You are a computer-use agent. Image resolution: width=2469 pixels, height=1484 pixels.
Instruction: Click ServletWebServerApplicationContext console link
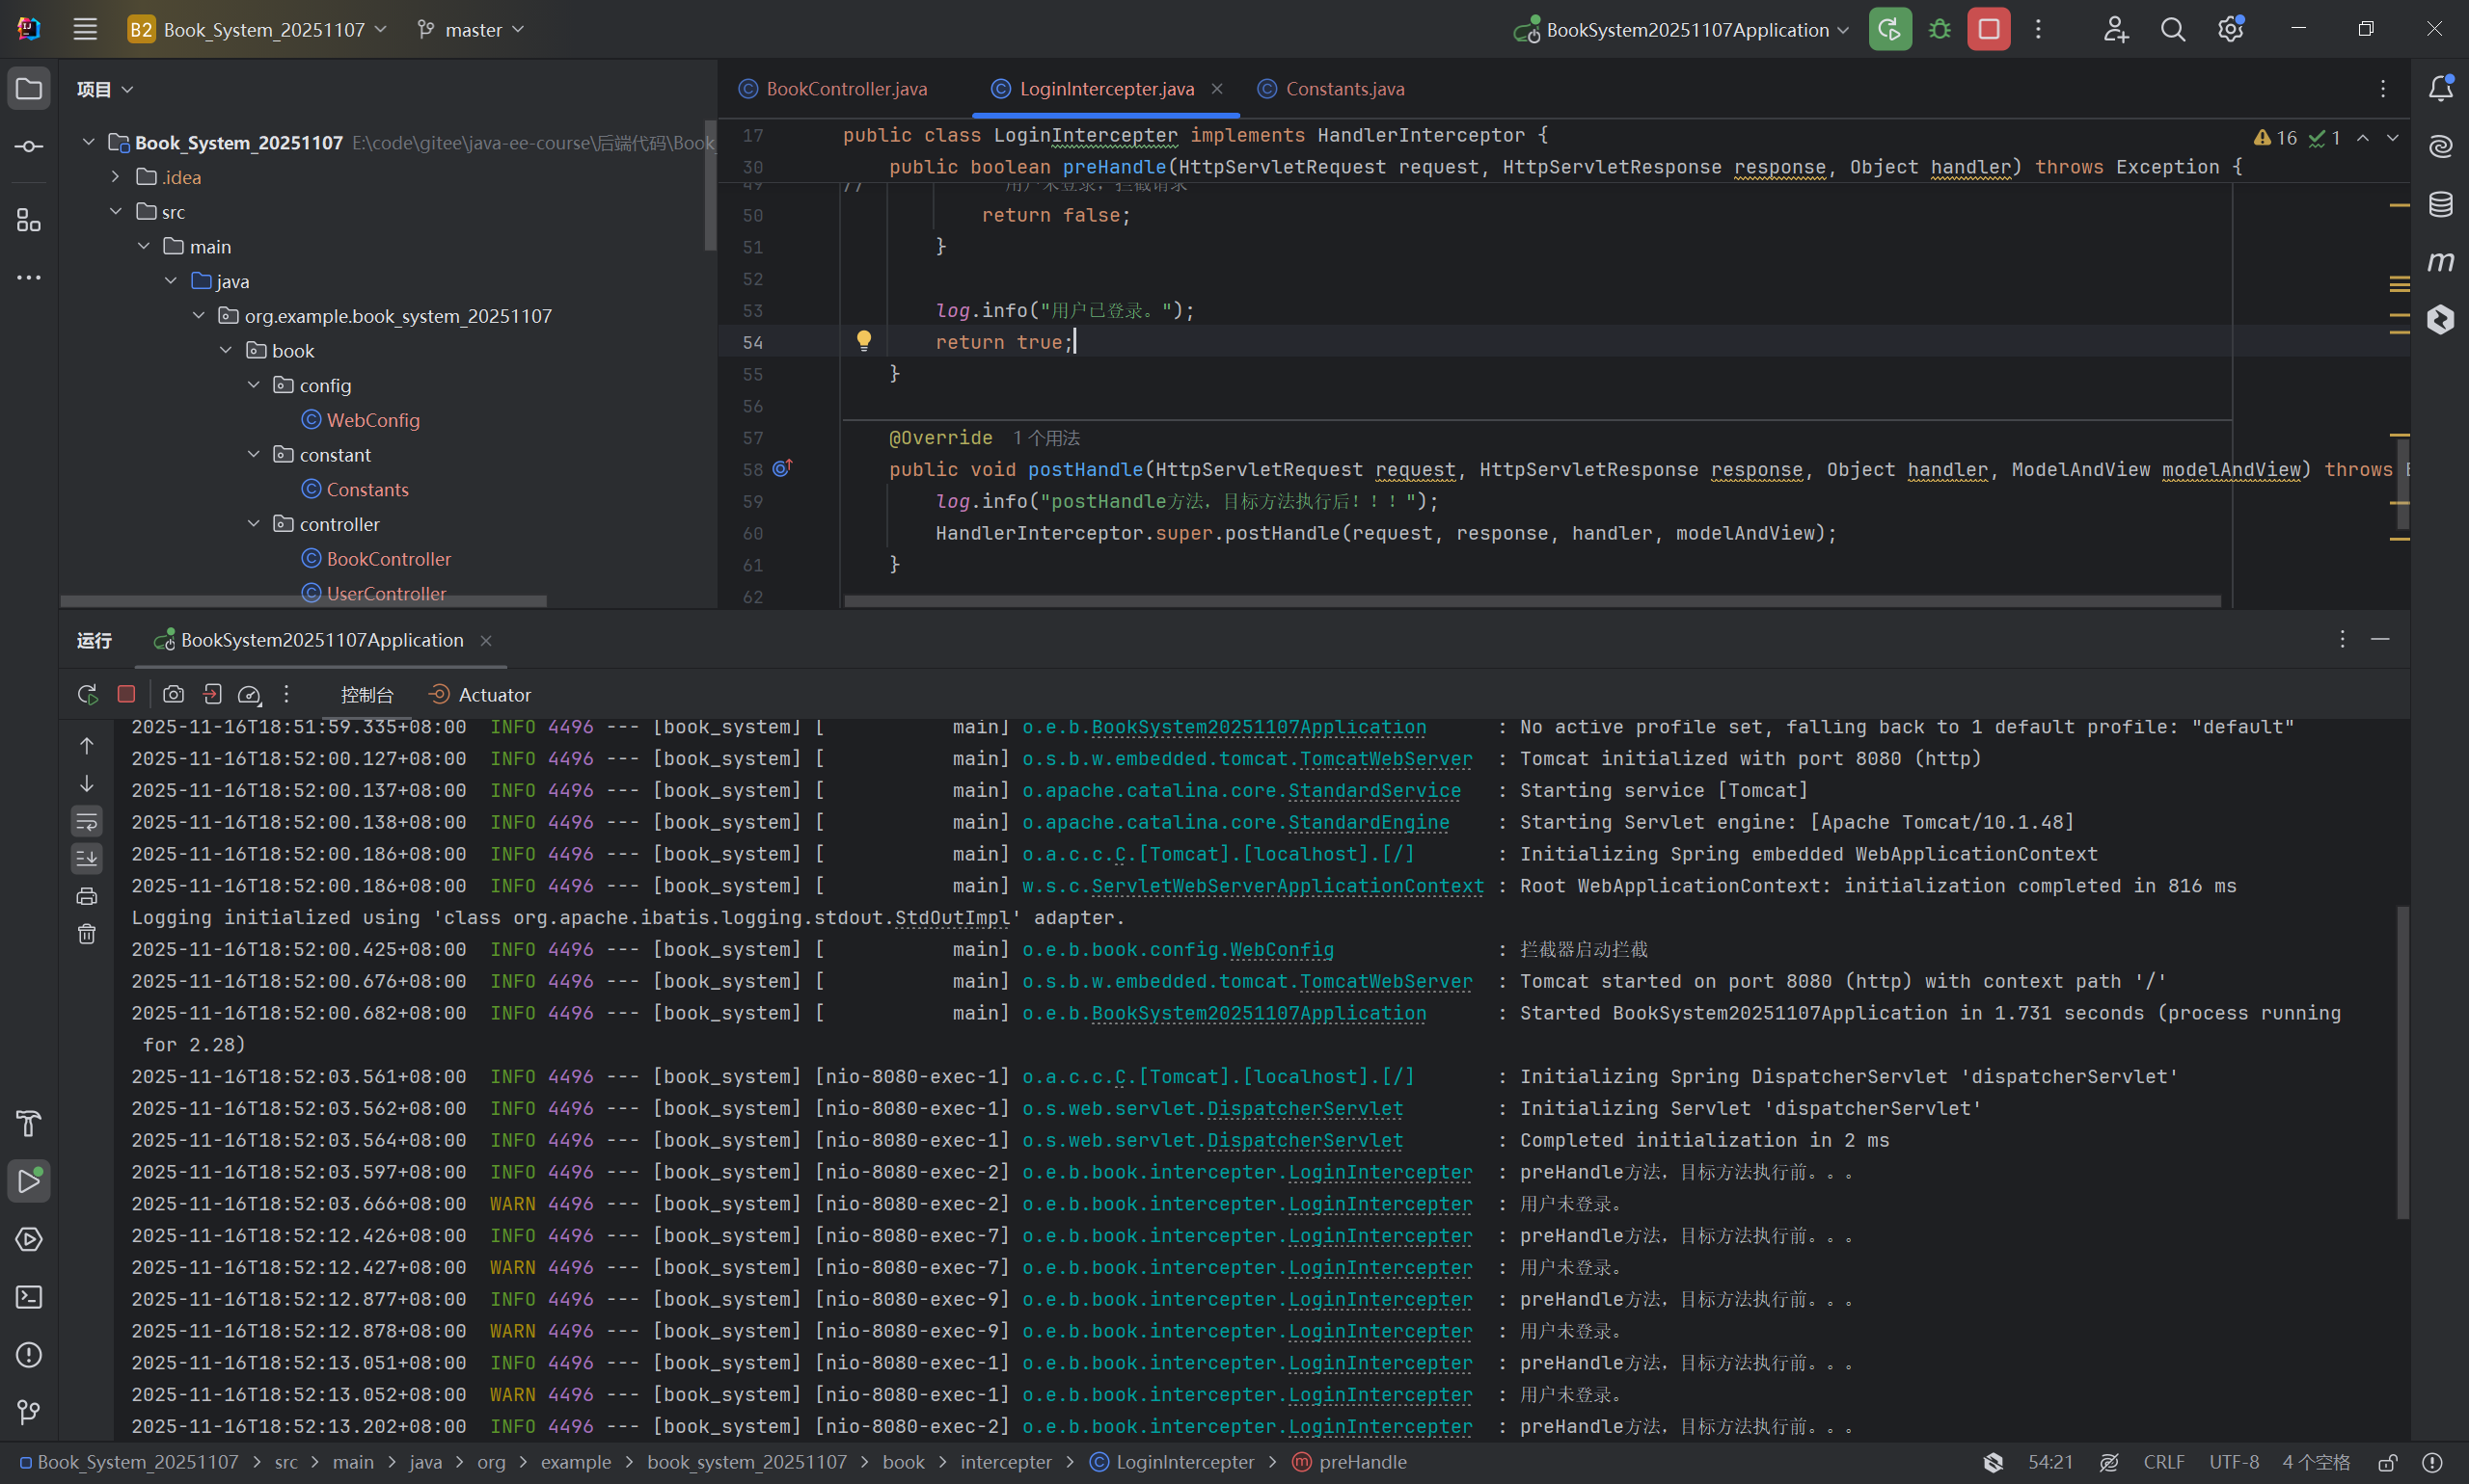tap(1287, 886)
